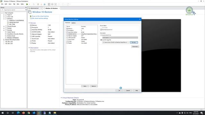Expand the Firewall-Router folder
Screen dimensions: 205x115
[4, 26]
